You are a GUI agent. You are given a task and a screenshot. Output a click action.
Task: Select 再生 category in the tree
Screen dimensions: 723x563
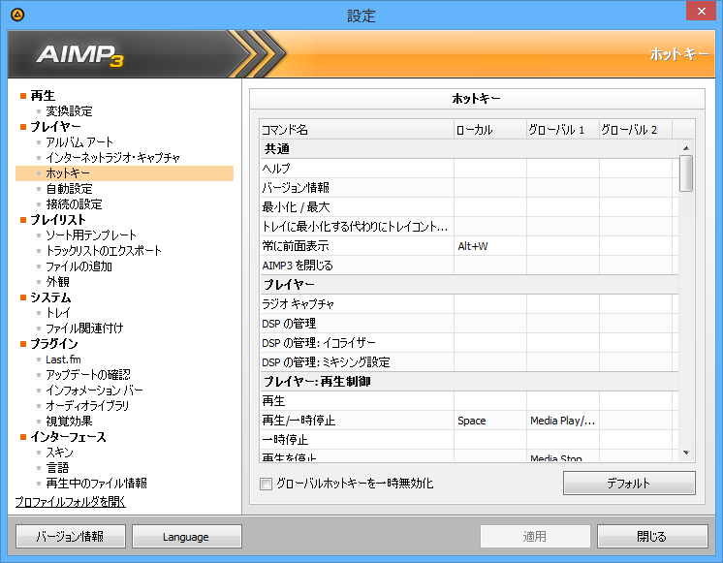click(x=43, y=95)
